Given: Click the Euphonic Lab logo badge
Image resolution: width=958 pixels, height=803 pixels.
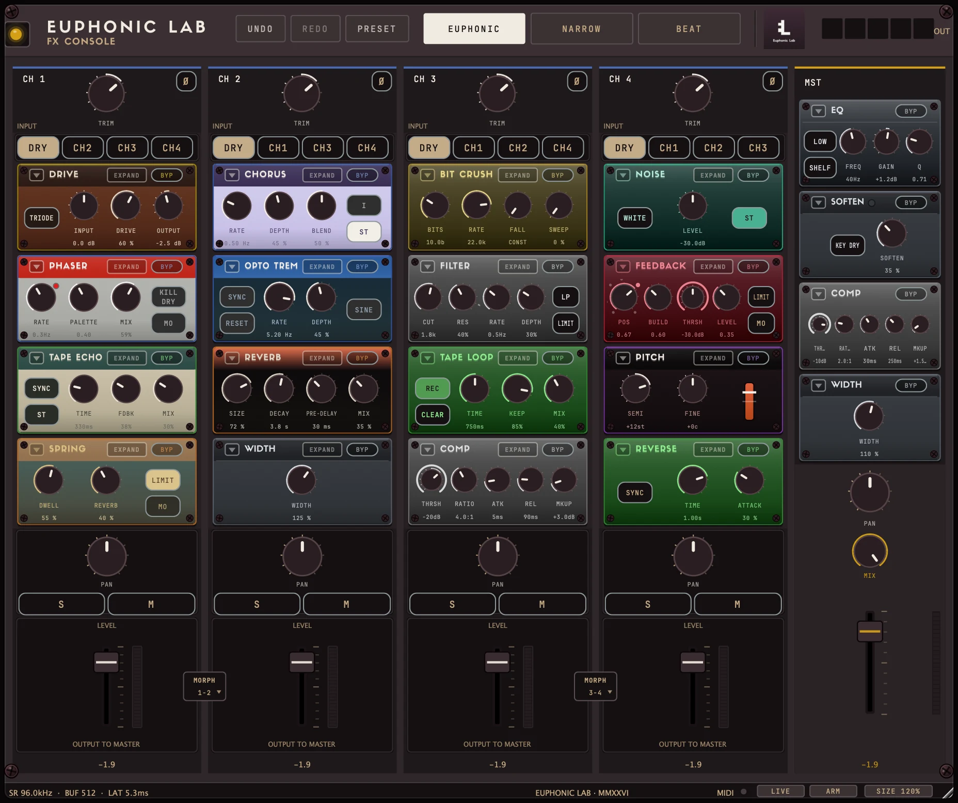Looking at the screenshot, I should click(x=784, y=29).
